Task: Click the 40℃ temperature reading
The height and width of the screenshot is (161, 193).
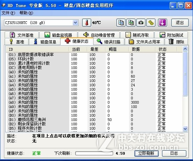Action: pyautogui.click(x=96, y=23)
